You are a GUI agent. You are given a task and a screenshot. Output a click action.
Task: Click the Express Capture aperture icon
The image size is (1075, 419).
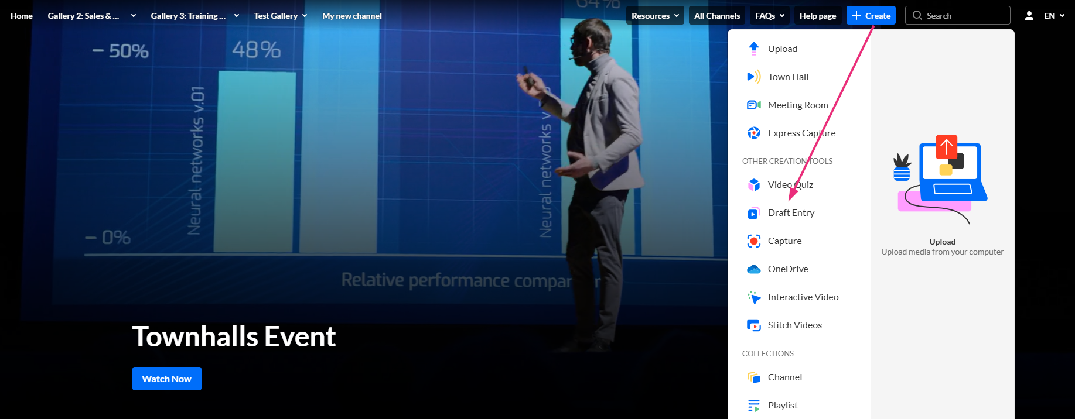[x=753, y=133]
